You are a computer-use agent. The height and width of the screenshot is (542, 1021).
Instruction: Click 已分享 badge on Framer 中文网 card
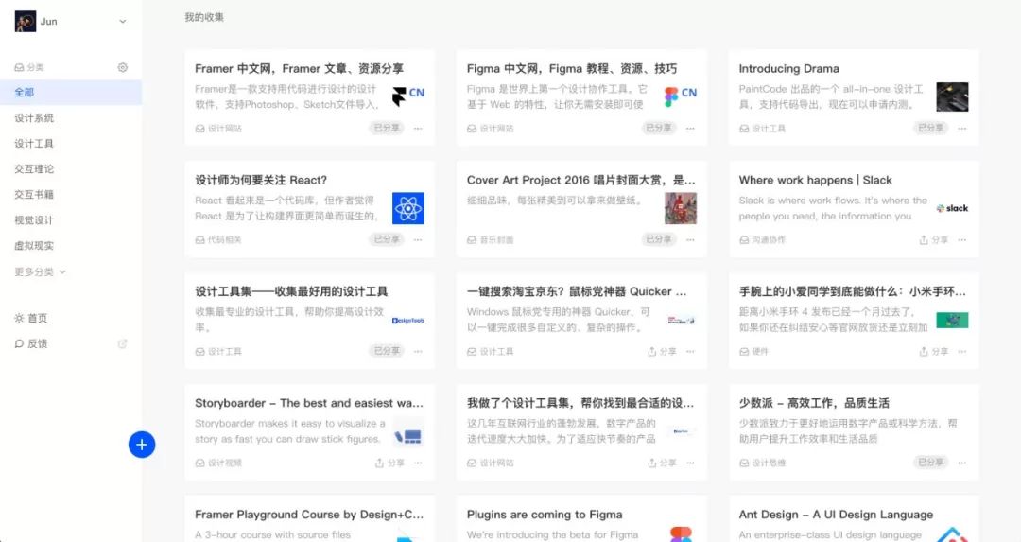387,128
